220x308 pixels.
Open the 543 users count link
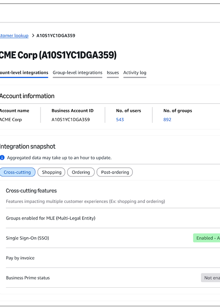pyautogui.click(x=120, y=120)
